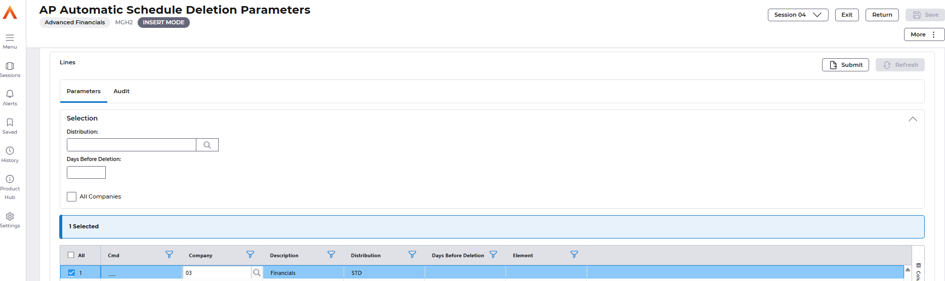Open the More options menu

924,34
